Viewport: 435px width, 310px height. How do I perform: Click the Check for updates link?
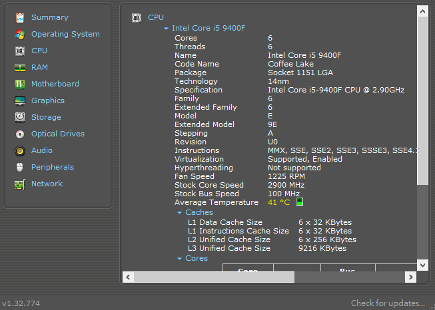388,303
